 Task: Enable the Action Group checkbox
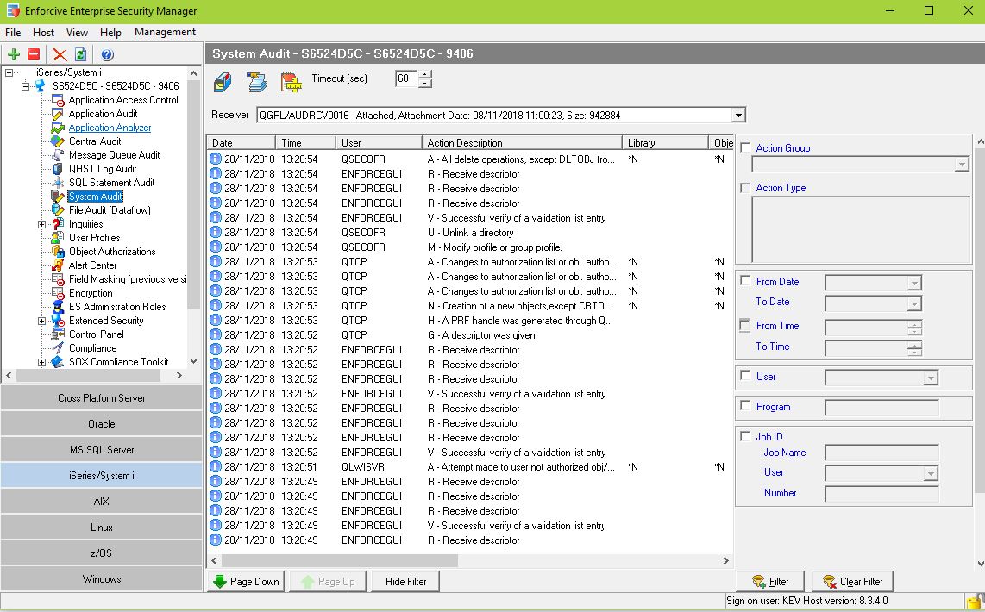[x=745, y=148]
